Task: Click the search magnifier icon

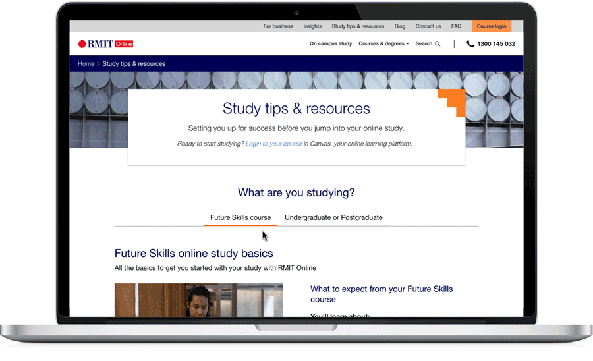Action: (438, 44)
